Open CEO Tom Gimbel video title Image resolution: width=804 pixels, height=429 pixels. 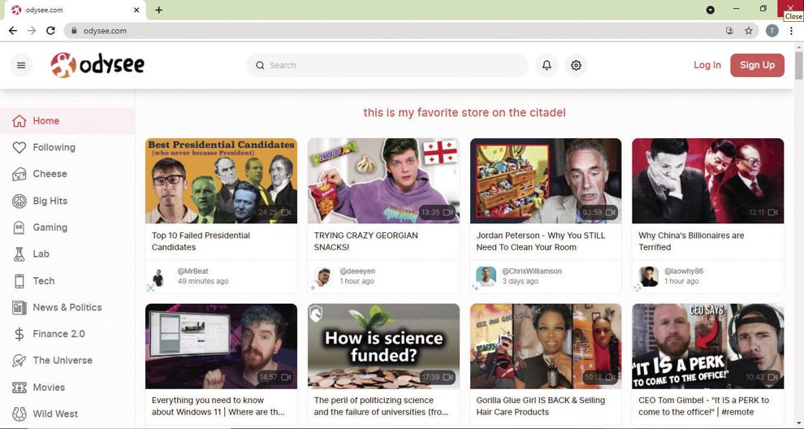(x=703, y=406)
